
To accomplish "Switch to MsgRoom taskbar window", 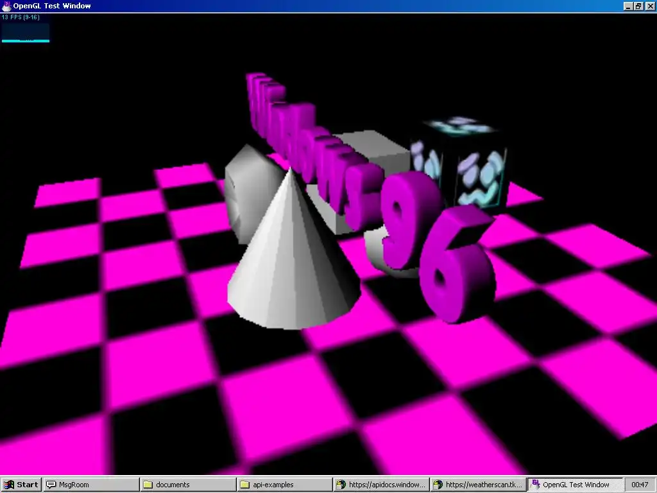I will [x=91, y=485].
